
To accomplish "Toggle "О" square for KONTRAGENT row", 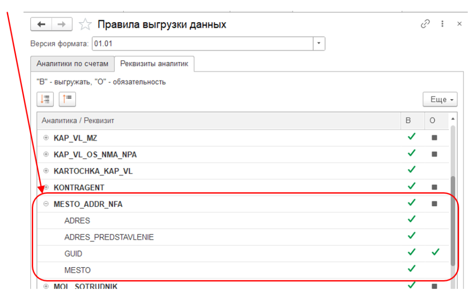I will click(x=434, y=187).
